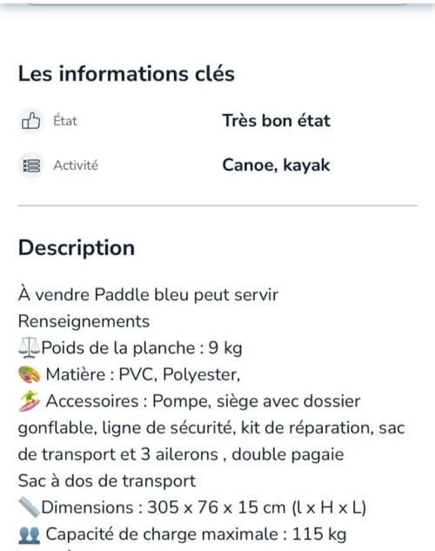Image resolution: width=435 pixels, height=551 pixels.
Task: Click the ruler emoji before Dimensions
Action: point(30,507)
